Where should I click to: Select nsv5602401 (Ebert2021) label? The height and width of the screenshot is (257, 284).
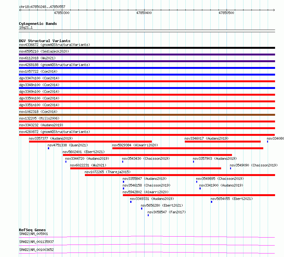click(84, 152)
